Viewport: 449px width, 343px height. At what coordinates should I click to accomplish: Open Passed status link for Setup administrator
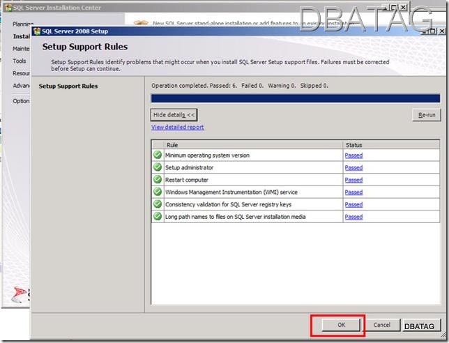point(353,168)
